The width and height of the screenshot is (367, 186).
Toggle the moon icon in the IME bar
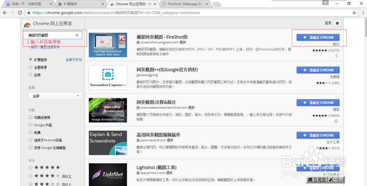(330, 179)
